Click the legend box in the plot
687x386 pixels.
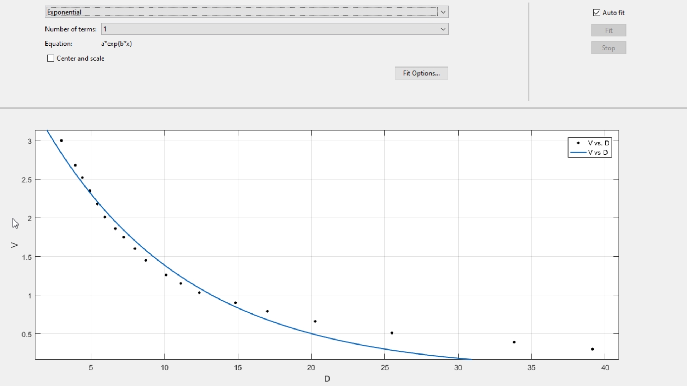point(590,147)
